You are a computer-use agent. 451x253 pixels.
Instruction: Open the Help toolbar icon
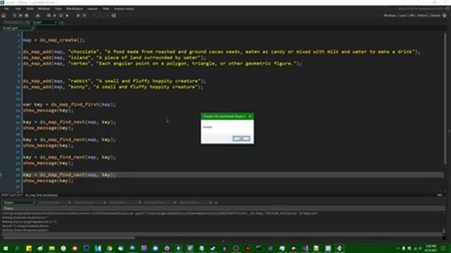coord(85,15)
